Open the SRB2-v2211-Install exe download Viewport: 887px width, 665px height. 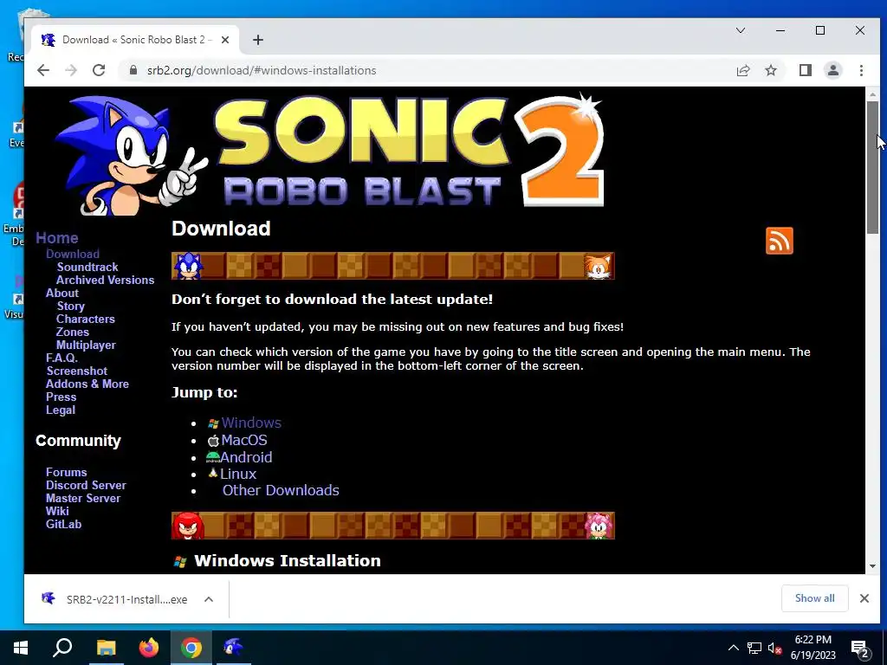pyautogui.click(x=126, y=599)
